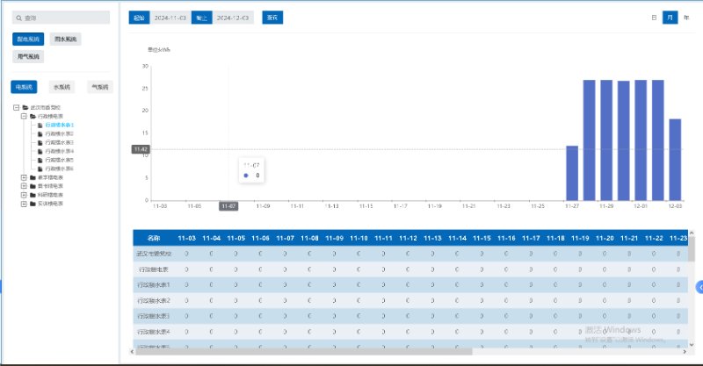Select the 月 (month) view toggle
This screenshot has width=703, height=366.
670,17
